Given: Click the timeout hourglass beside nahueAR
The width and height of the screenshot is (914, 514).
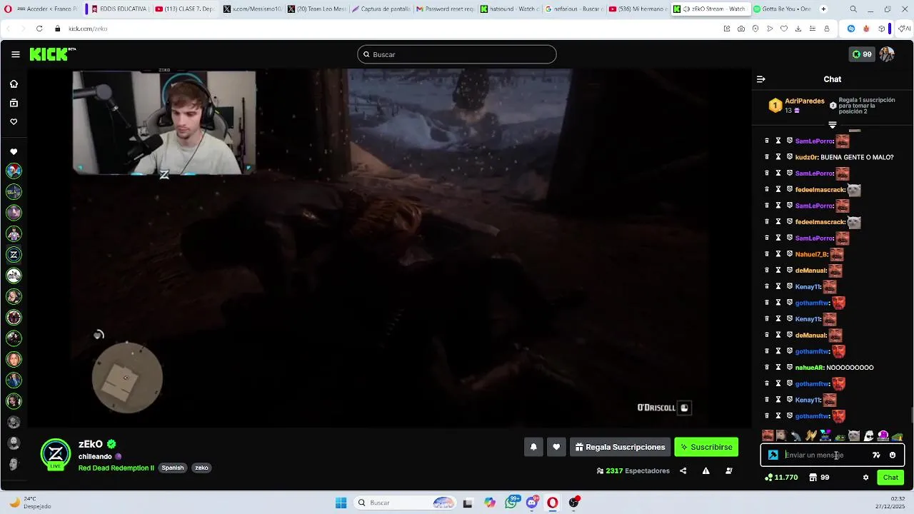Looking at the screenshot, I should coord(778,368).
